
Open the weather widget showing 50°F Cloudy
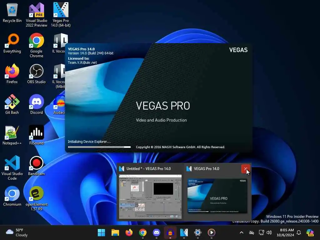[17, 232]
